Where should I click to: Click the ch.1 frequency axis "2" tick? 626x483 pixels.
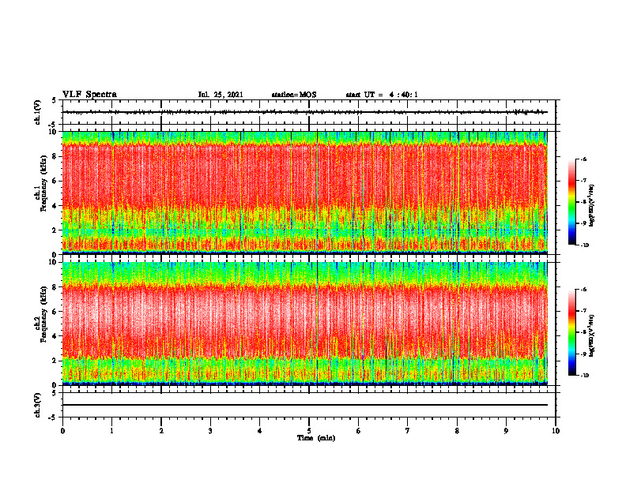(x=55, y=230)
